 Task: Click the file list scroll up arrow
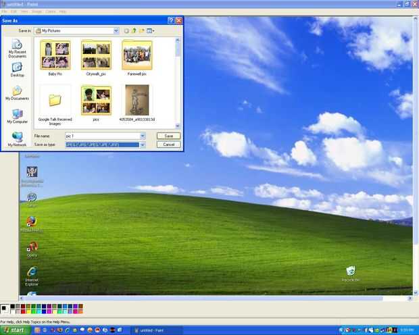coord(178,40)
